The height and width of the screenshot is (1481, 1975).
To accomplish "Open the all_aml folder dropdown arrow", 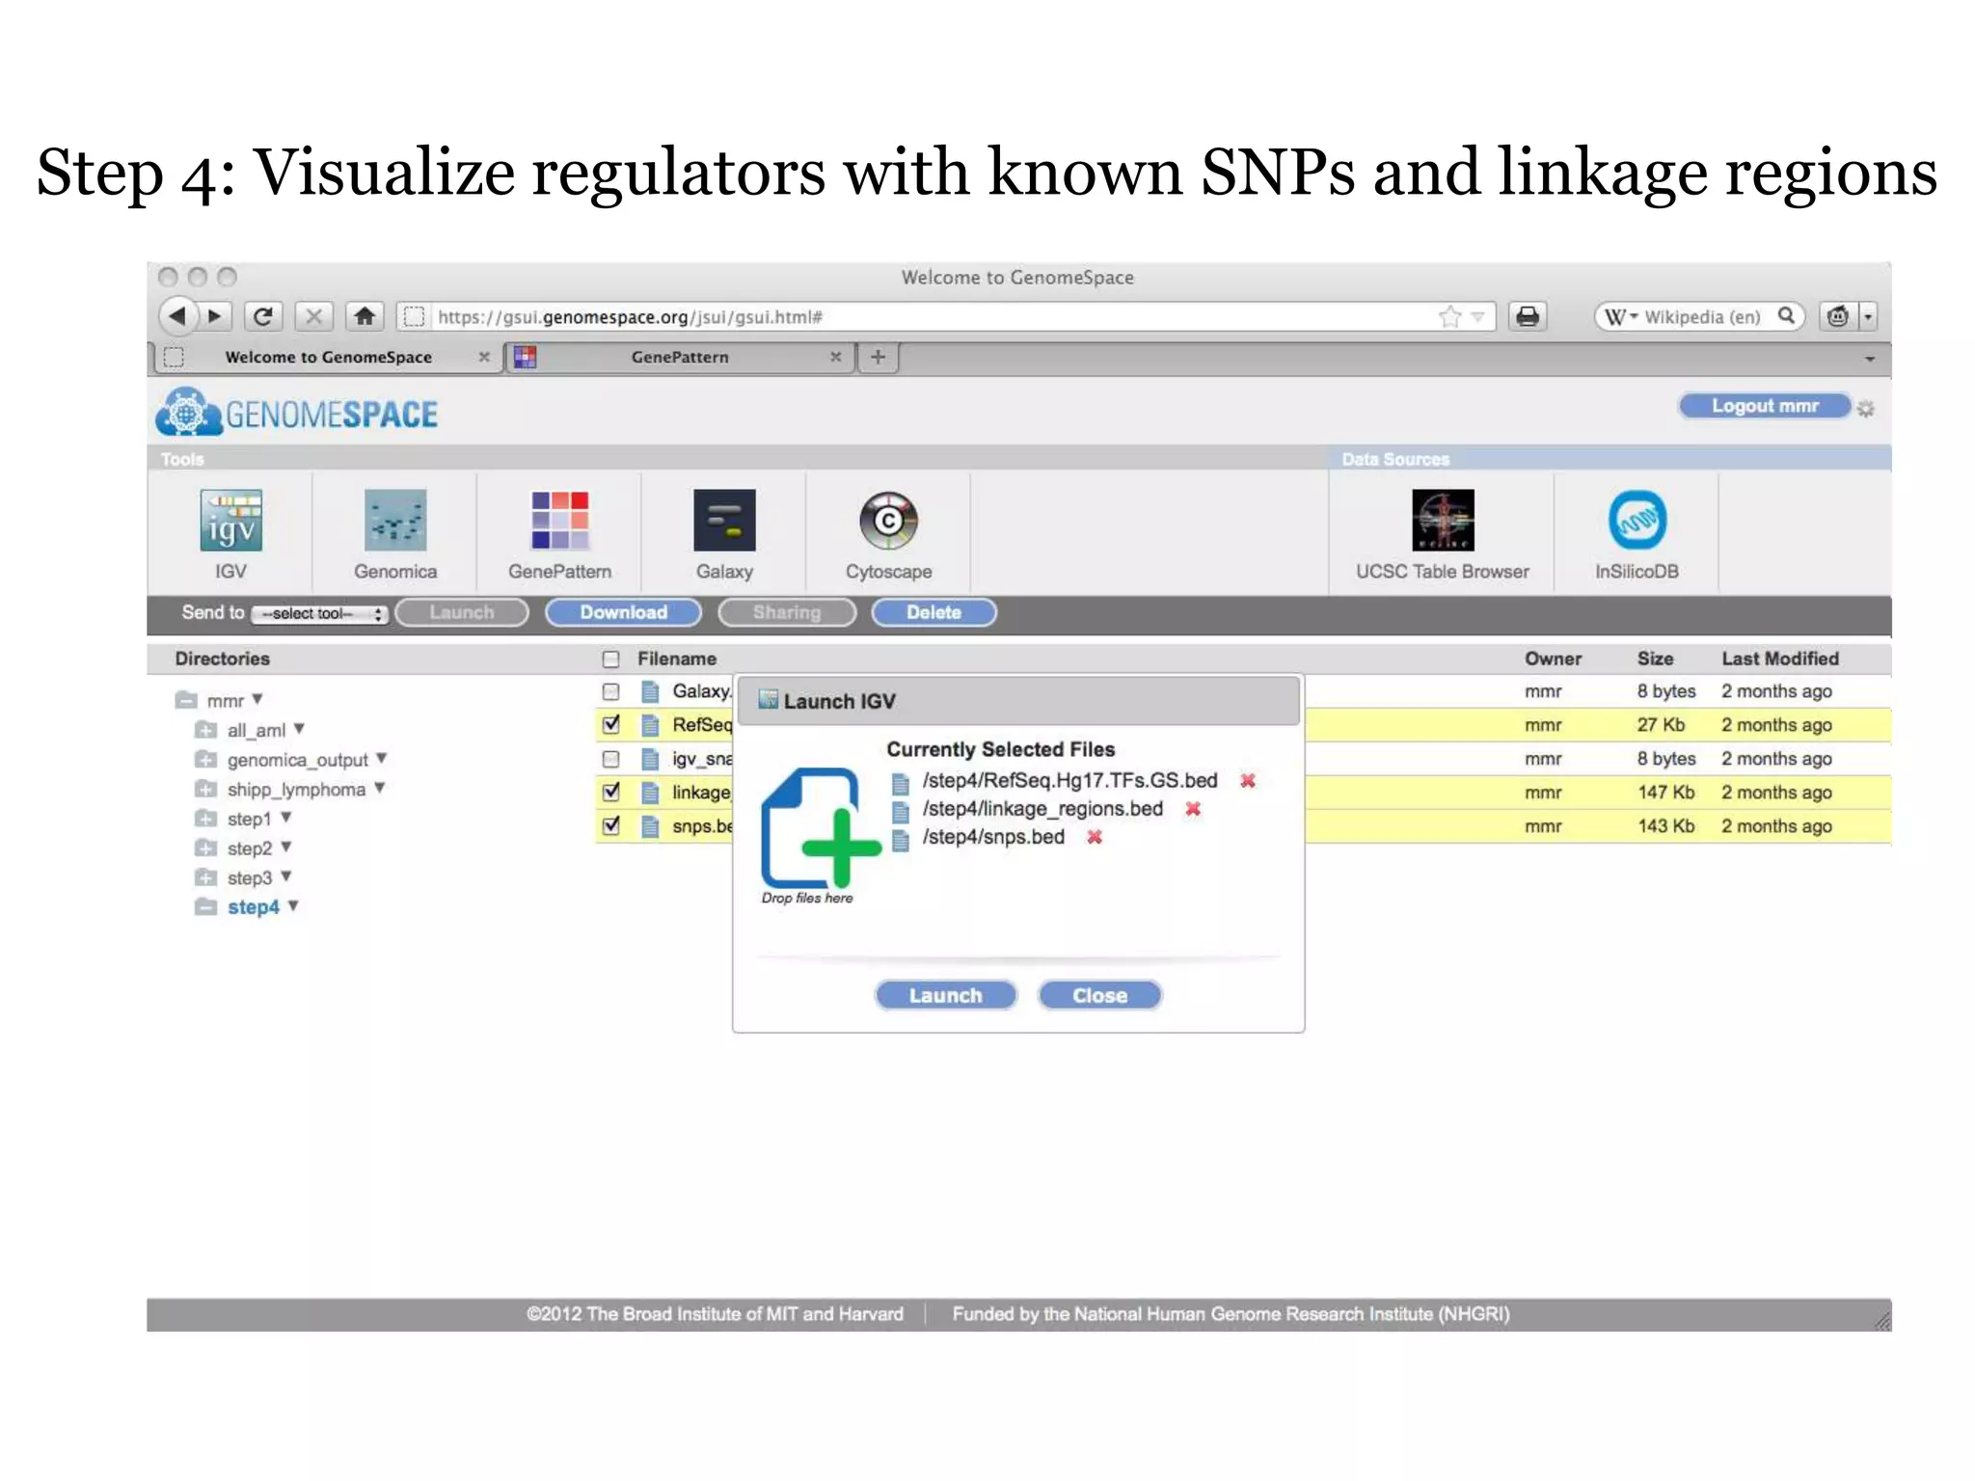I will click(299, 729).
